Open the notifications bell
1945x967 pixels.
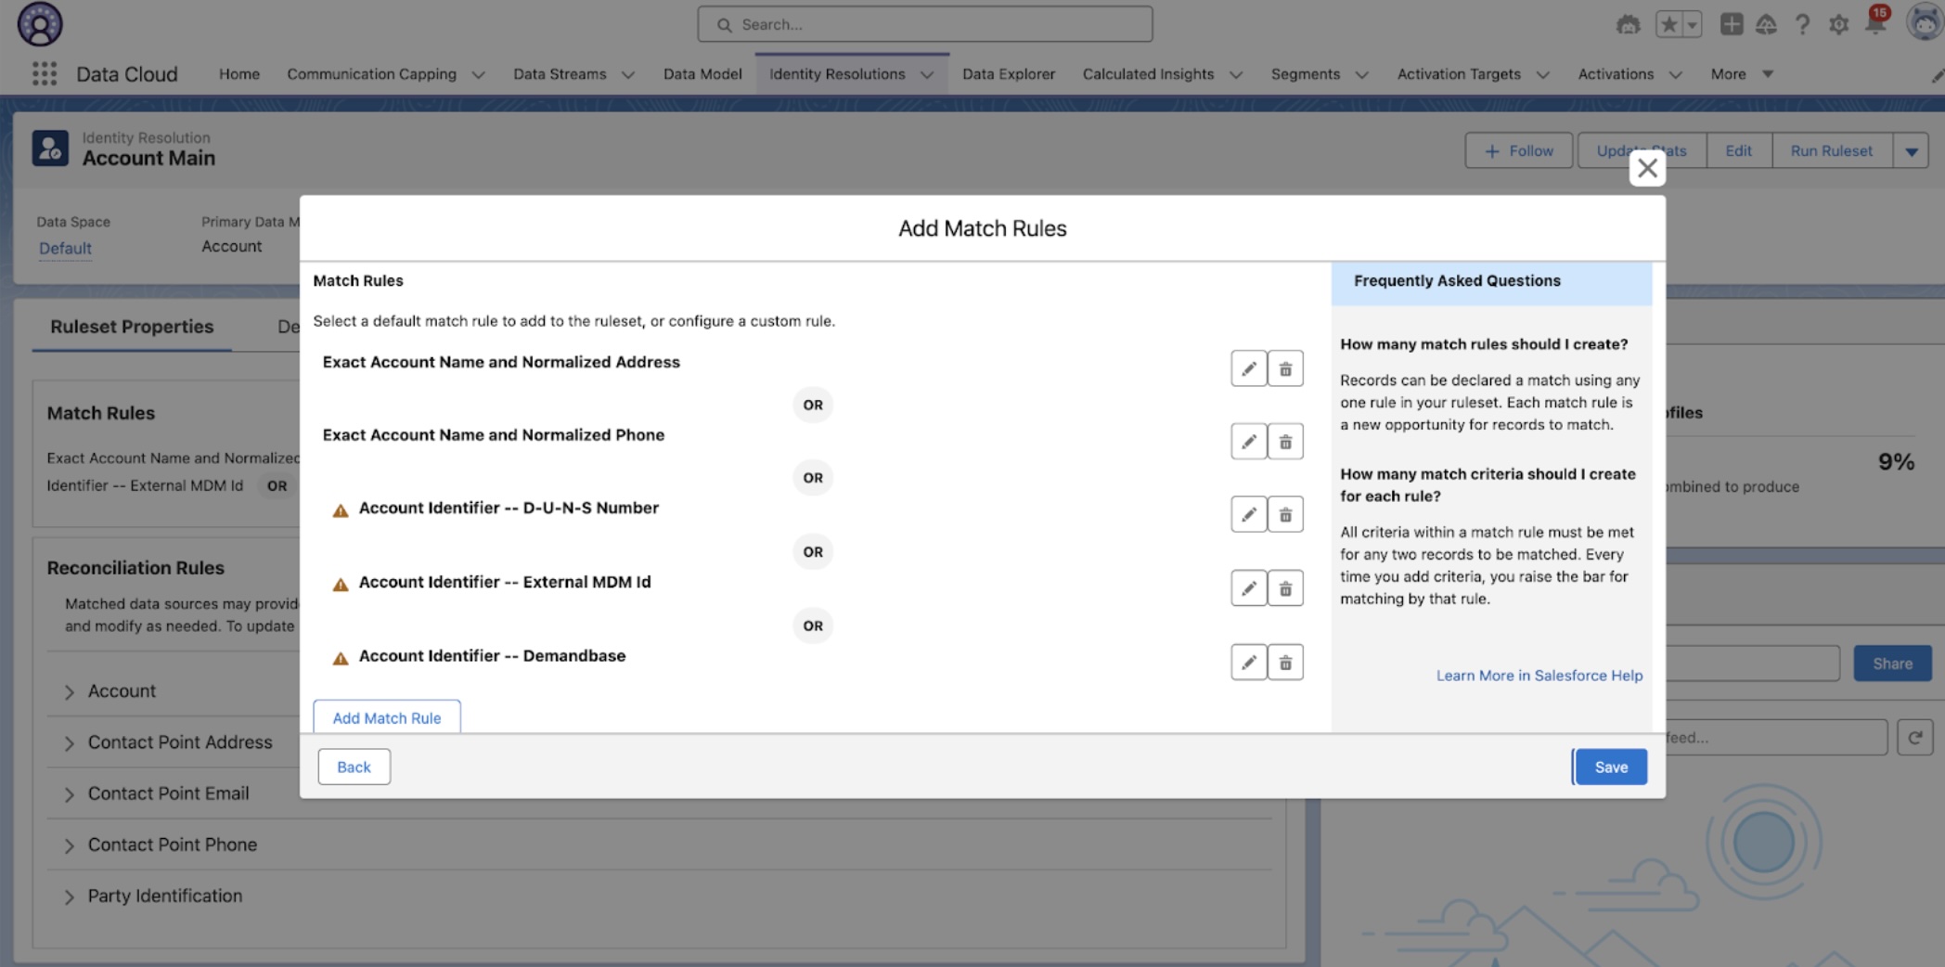[x=1874, y=25]
